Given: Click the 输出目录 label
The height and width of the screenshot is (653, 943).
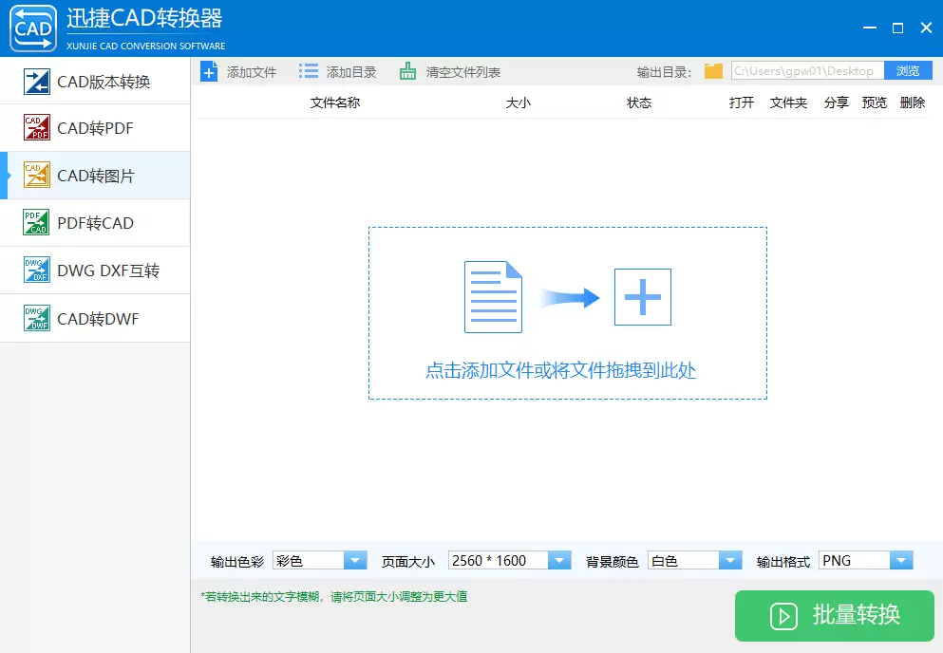Looking at the screenshot, I should tap(664, 72).
